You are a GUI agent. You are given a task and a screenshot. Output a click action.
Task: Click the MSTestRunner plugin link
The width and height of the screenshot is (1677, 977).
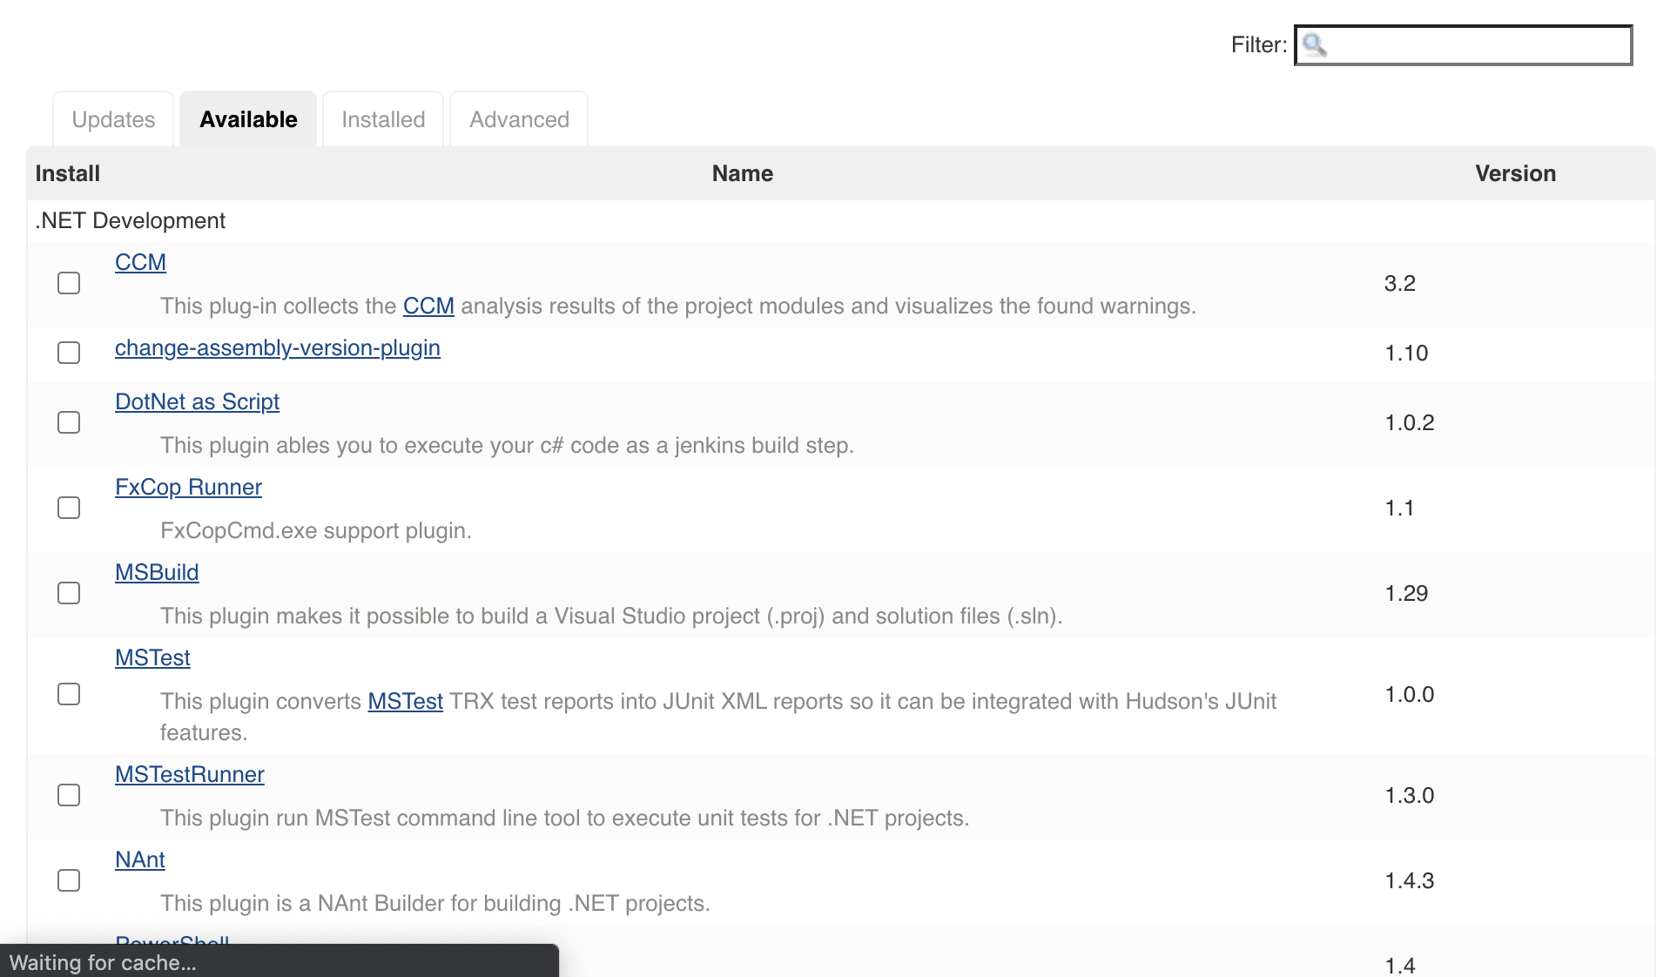pyautogui.click(x=189, y=774)
